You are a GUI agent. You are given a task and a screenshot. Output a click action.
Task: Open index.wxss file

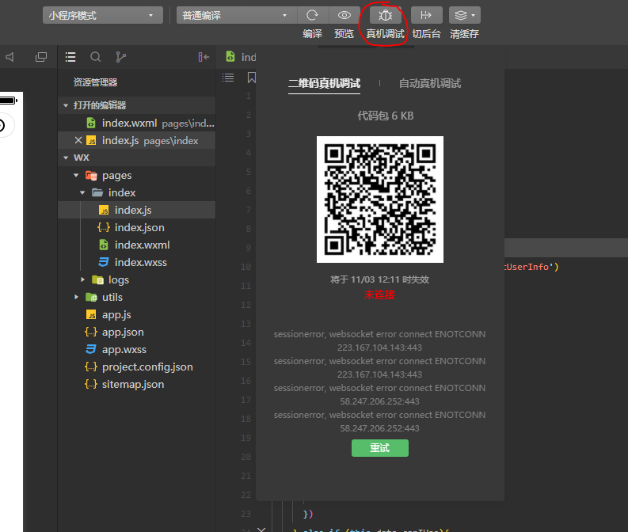137,262
